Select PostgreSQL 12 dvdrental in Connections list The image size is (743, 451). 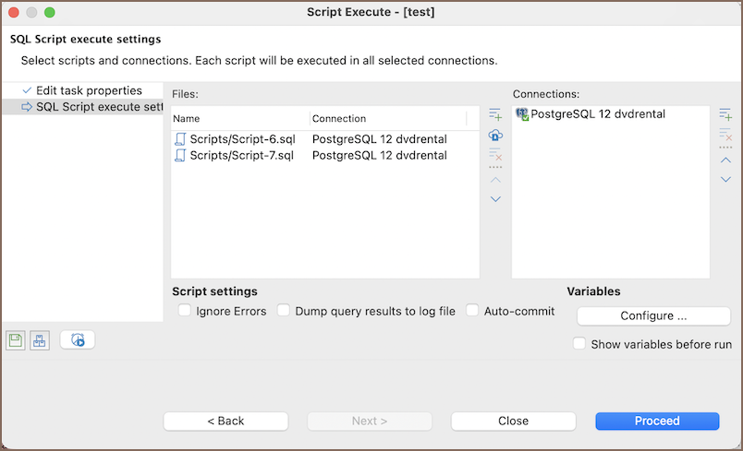597,114
